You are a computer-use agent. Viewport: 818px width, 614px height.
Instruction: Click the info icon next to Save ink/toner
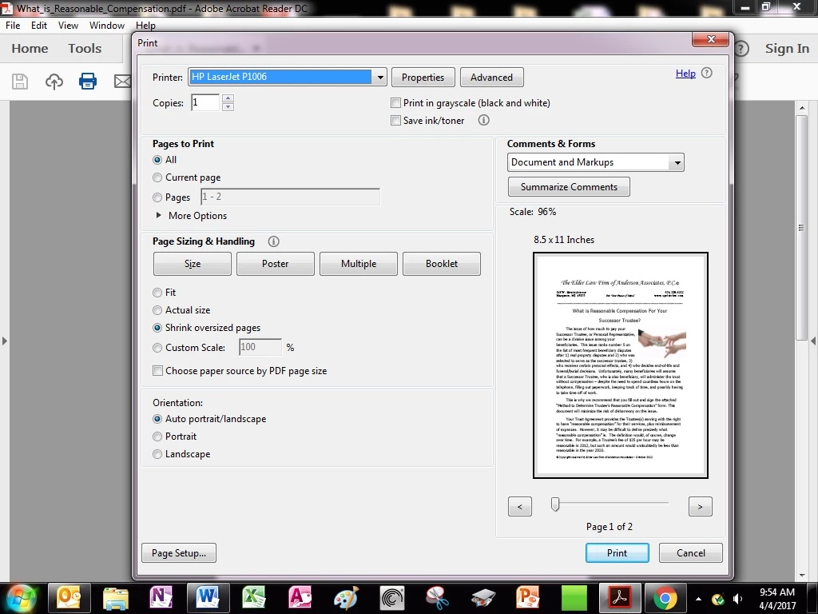click(483, 120)
